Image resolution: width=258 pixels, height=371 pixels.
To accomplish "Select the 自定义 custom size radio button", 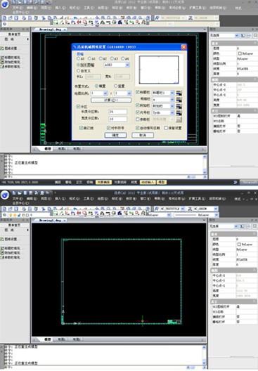I will (x=78, y=71).
